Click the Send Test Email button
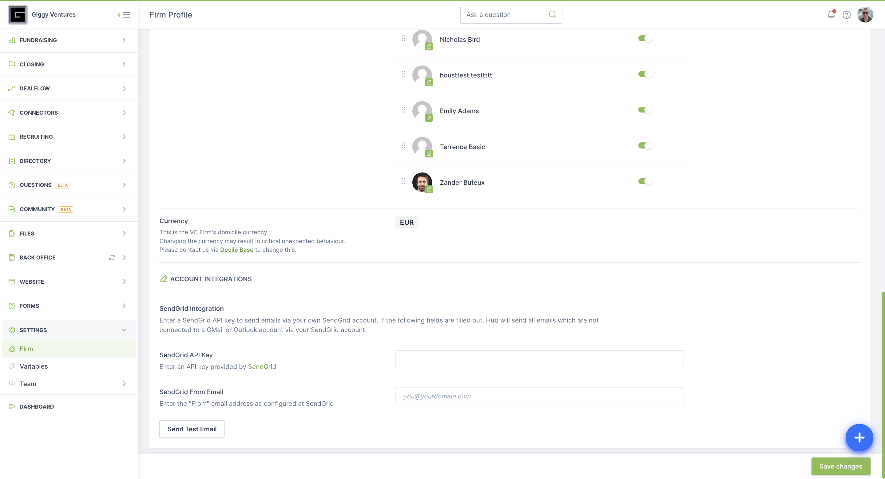The image size is (885, 479). pyautogui.click(x=192, y=429)
